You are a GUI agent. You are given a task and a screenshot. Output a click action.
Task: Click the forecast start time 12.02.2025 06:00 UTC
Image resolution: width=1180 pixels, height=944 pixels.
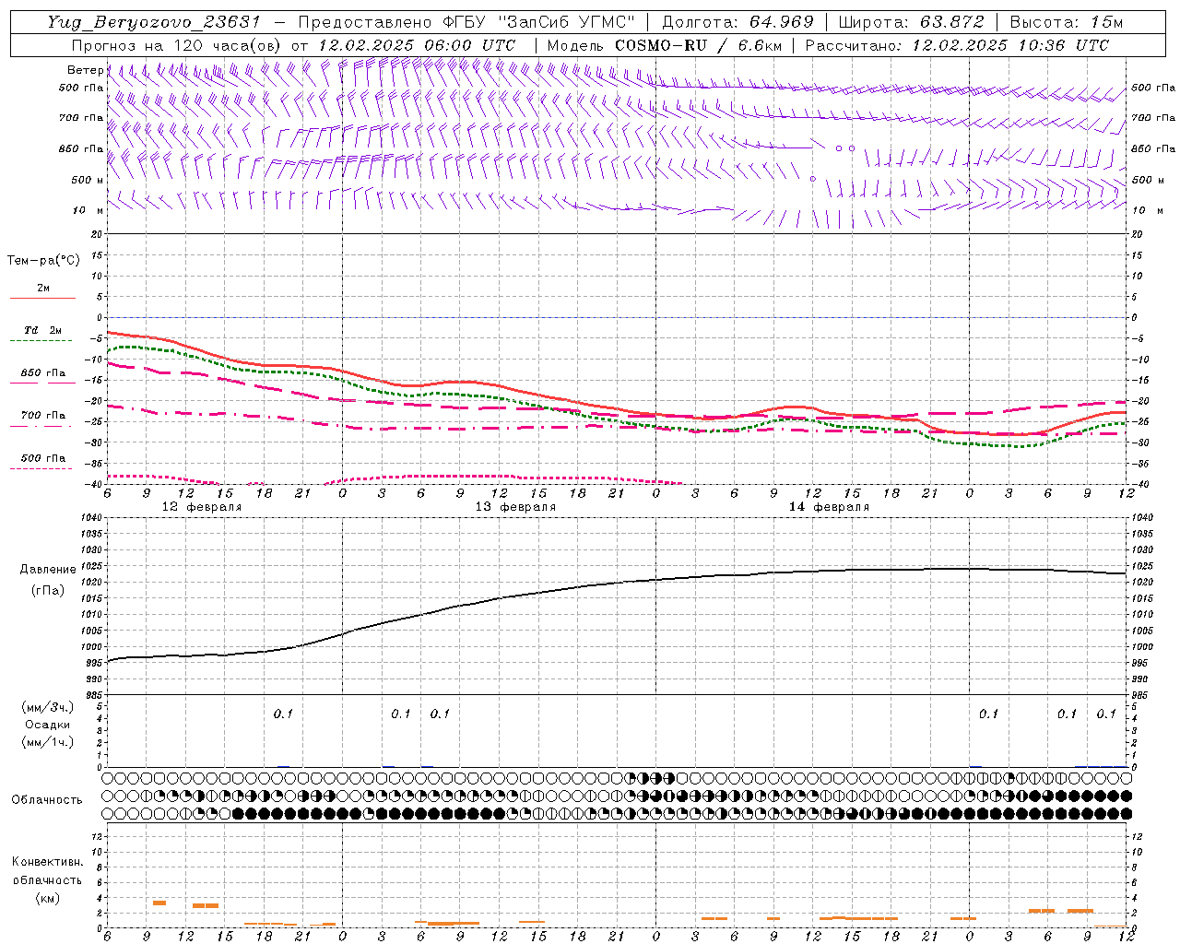pyautogui.click(x=416, y=45)
